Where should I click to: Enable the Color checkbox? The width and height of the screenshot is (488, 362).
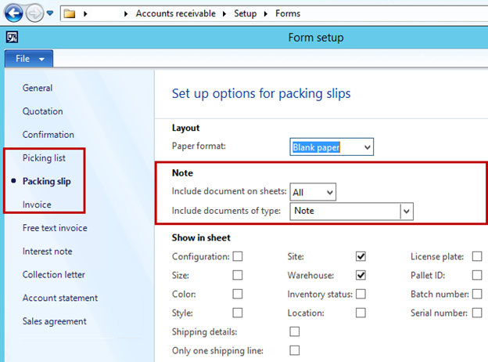(x=238, y=294)
